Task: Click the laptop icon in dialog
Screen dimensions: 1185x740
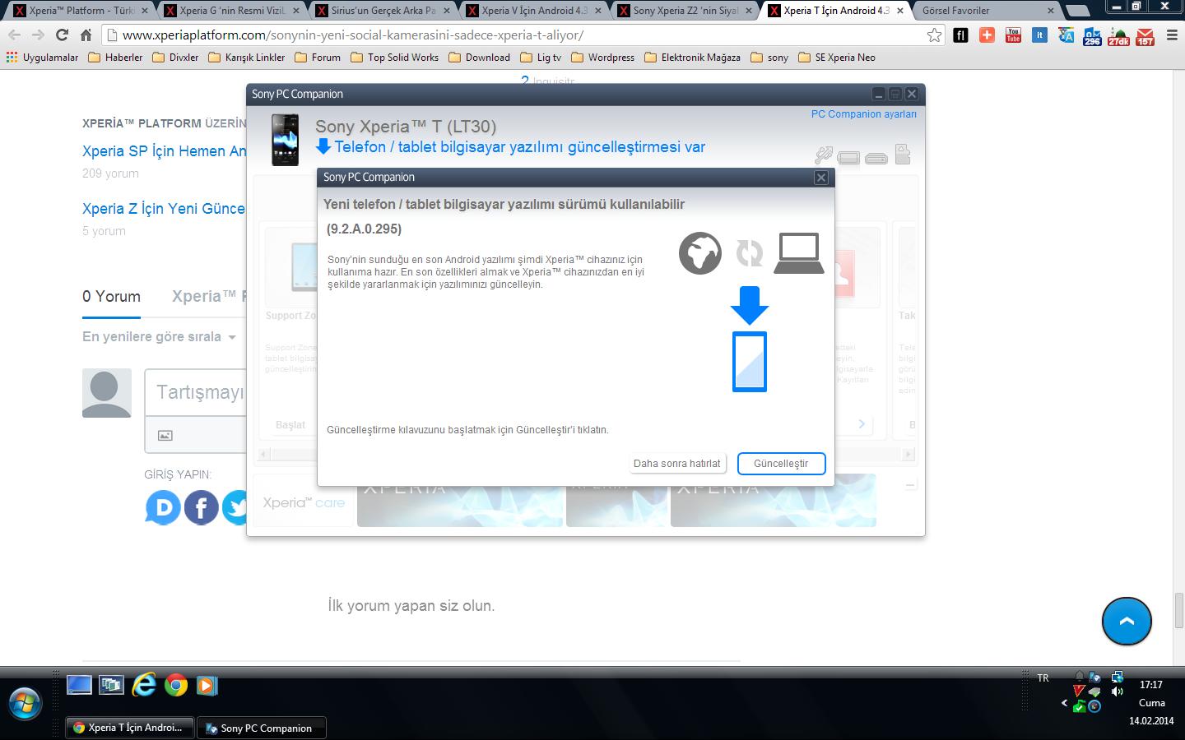Action: tap(799, 253)
